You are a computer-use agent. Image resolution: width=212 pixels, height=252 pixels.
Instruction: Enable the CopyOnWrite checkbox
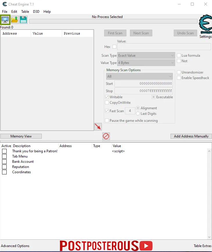point(107,102)
